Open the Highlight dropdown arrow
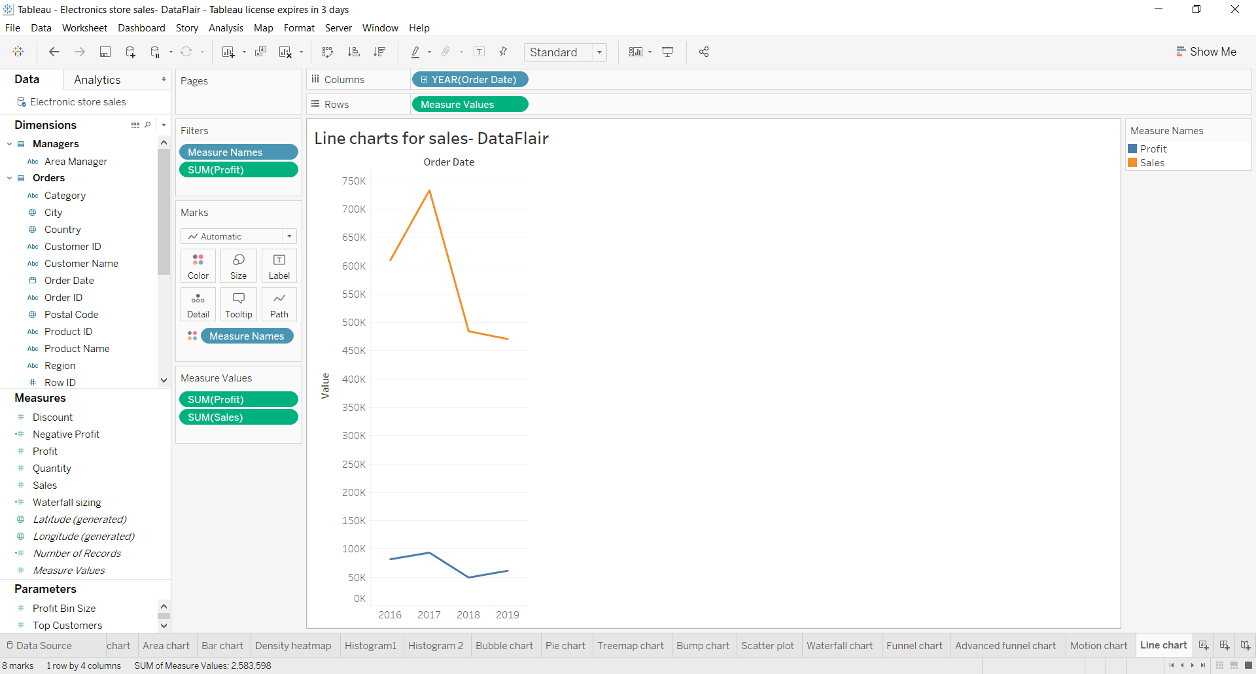 [x=429, y=52]
